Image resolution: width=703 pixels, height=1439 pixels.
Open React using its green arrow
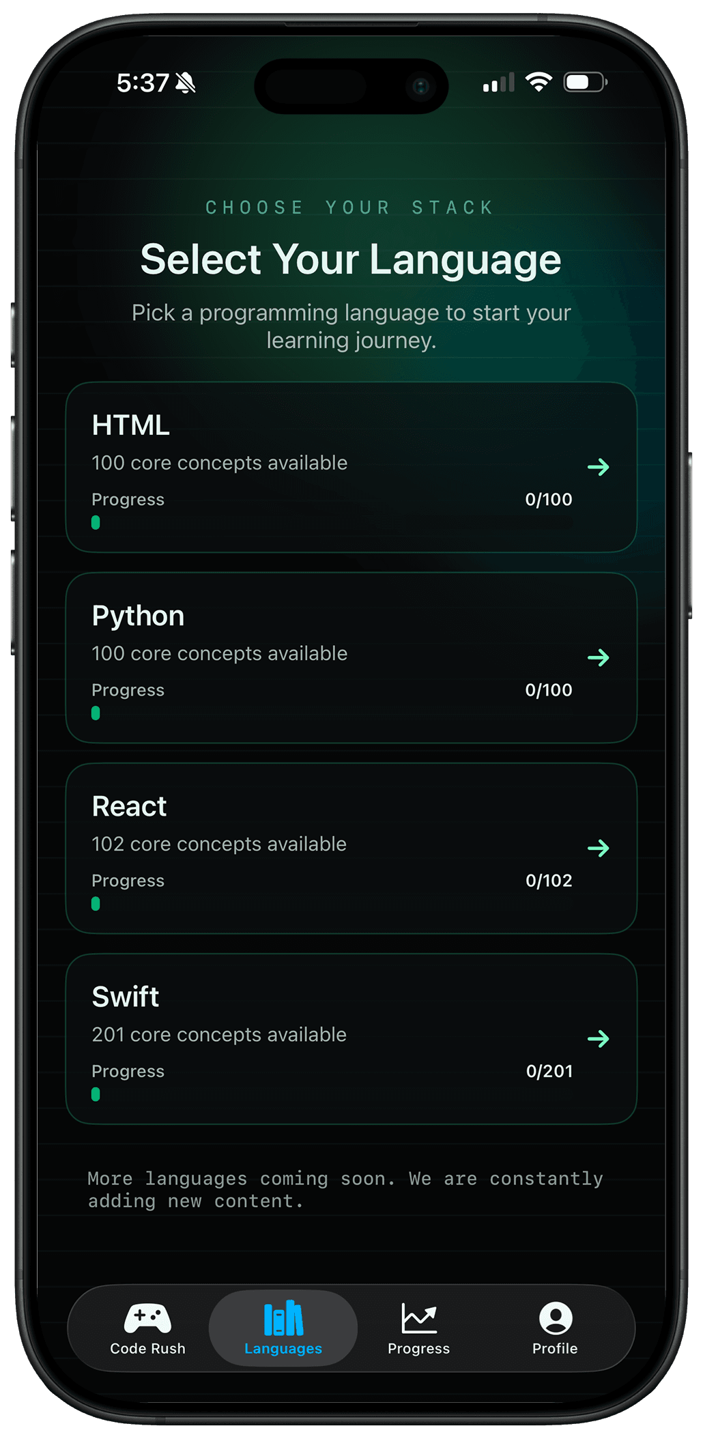(x=598, y=848)
